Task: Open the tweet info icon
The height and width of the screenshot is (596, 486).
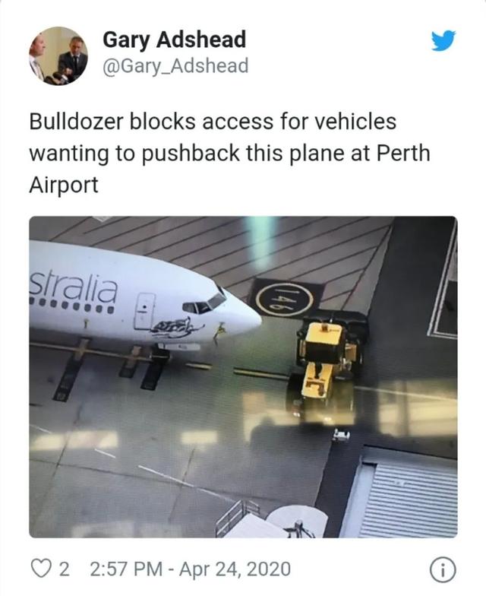Action: point(442,570)
